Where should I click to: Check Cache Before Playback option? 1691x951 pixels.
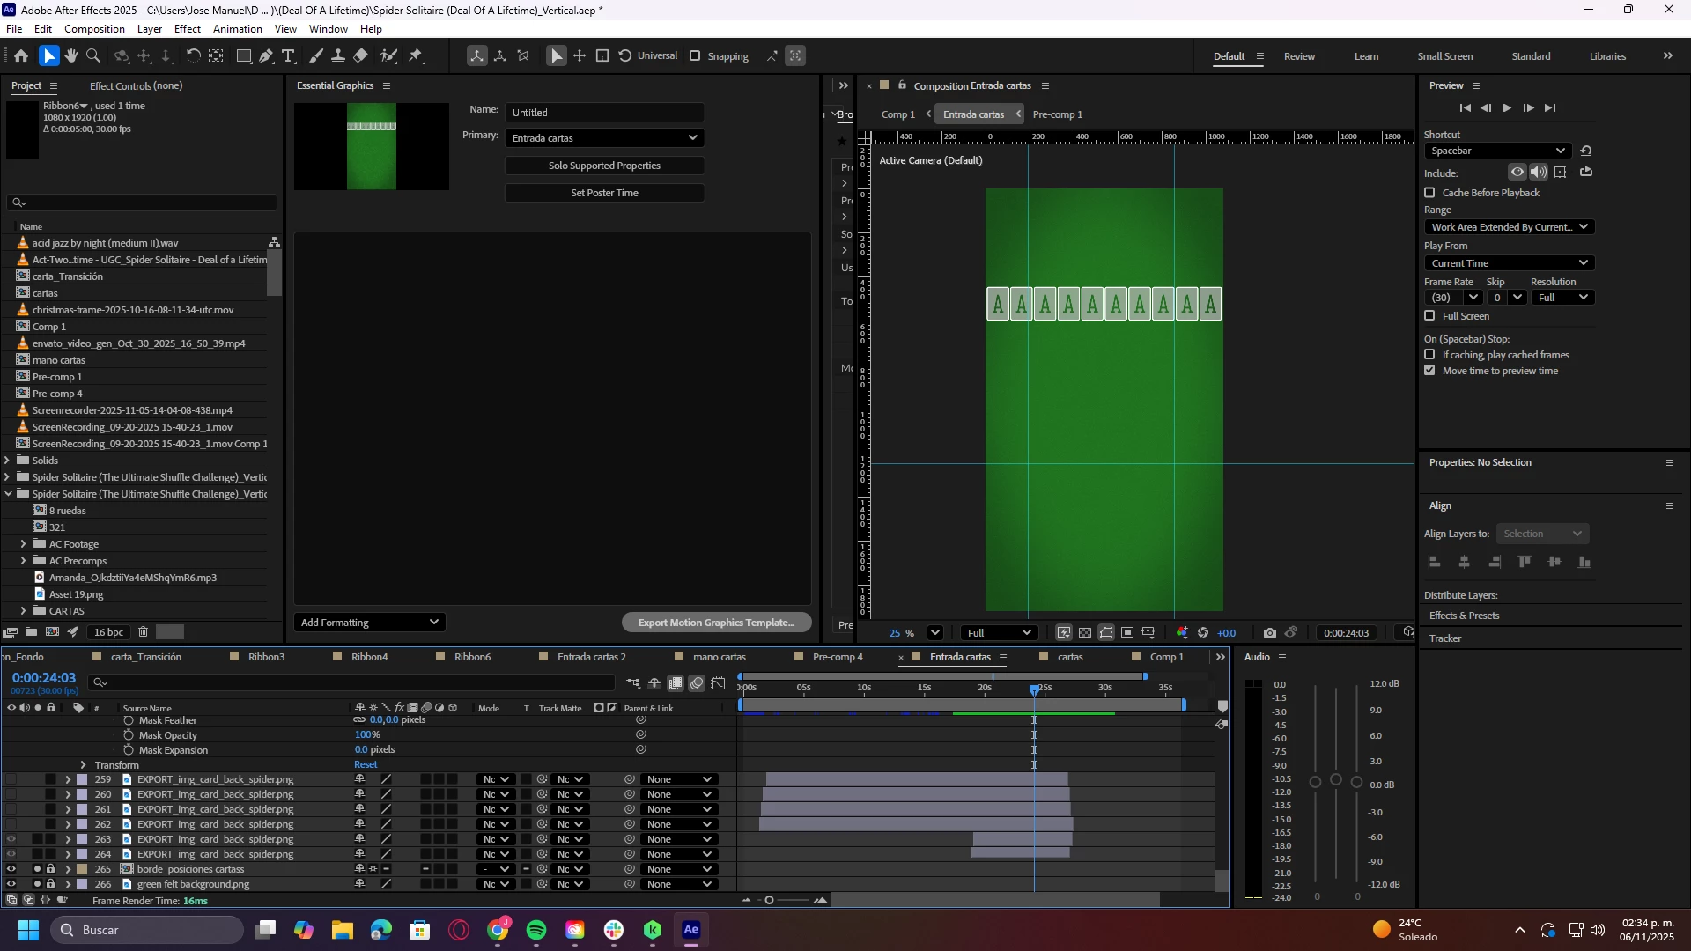click(x=1429, y=192)
